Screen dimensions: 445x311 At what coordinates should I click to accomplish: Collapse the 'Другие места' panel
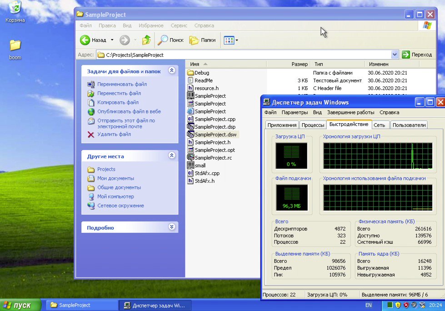point(172,155)
